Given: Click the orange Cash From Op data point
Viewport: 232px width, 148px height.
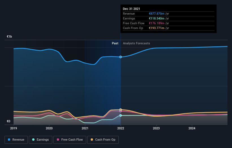Looking at the screenshot, I should (x=121, y=110).
